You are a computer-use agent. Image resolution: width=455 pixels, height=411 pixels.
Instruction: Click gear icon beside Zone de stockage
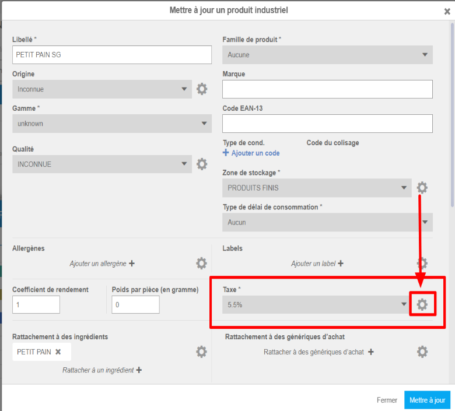click(422, 188)
